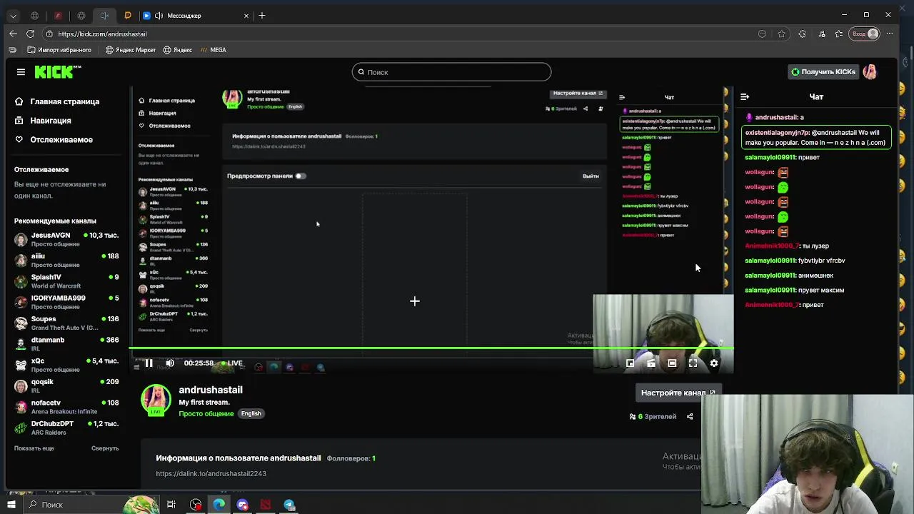Open the MEGA bookmark
Screen dimensions: 914x514
click(x=213, y=50)
